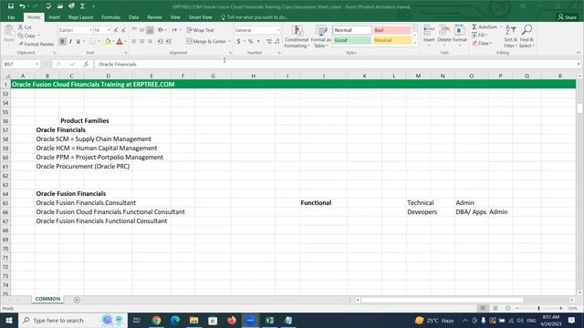Click the AutoSum button
The image size is (584, 328).
[485, 26]
